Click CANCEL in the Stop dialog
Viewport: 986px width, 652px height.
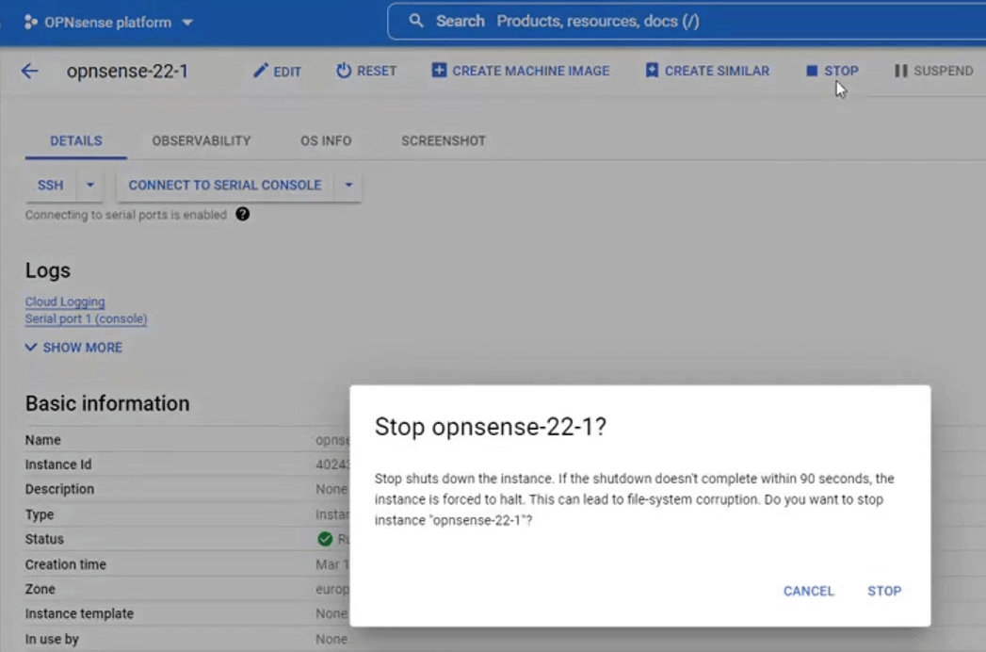pyautogui.click(x=808, y=591)
